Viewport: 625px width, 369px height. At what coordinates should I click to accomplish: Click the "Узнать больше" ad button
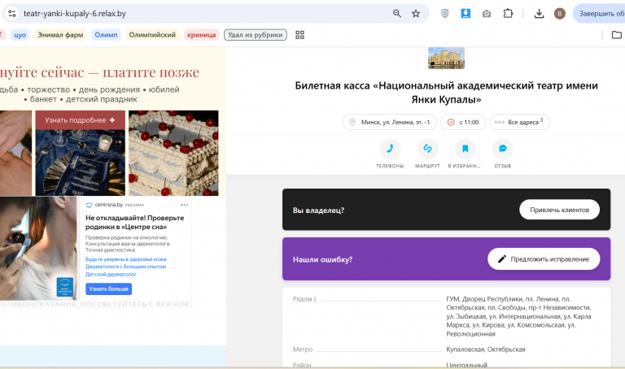(108, 289)
